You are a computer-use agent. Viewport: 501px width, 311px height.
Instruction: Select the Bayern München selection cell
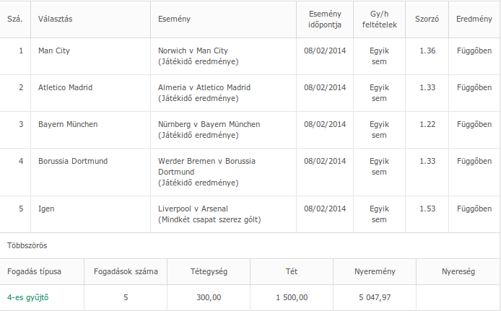[x=68, y=124]
